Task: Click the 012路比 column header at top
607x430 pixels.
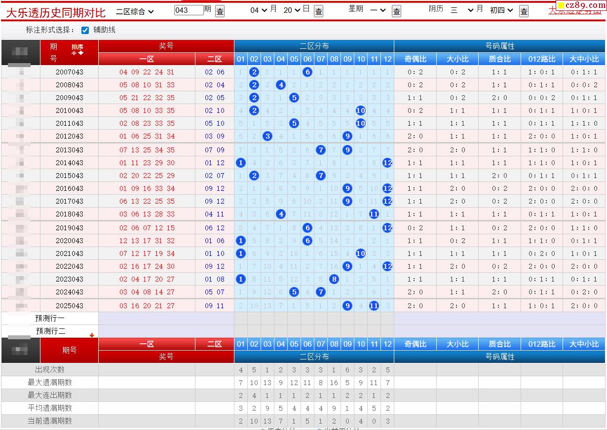Action: 541,59
